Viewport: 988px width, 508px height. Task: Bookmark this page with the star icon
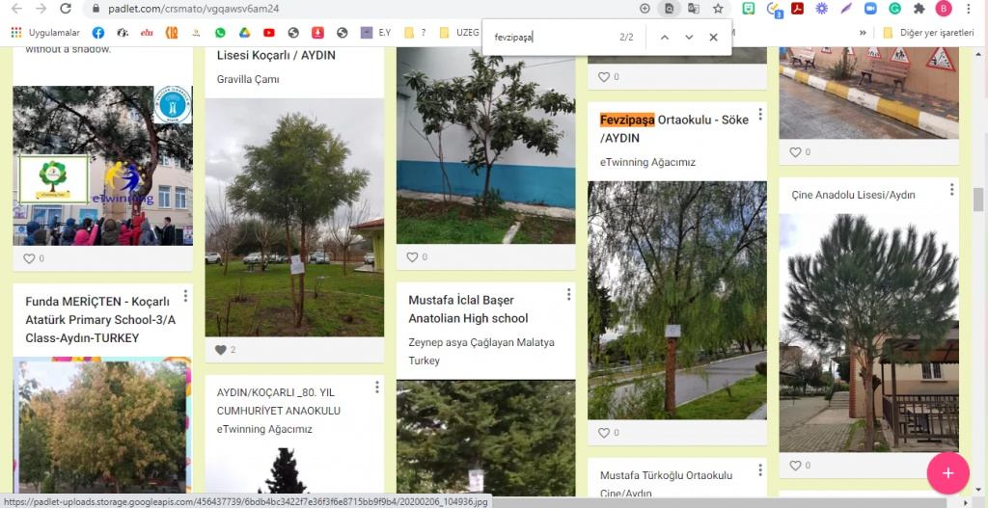[x=718, y=9]
